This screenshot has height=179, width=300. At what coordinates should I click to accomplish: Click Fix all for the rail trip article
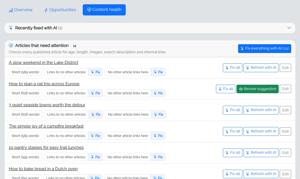226,89
